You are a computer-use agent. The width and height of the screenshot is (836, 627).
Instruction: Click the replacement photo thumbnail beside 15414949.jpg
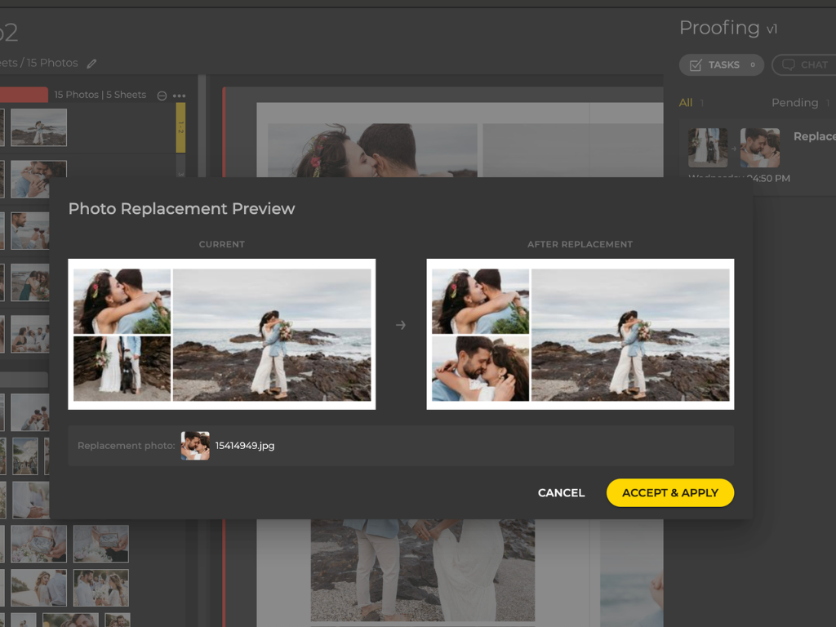[x=195, y=446]
